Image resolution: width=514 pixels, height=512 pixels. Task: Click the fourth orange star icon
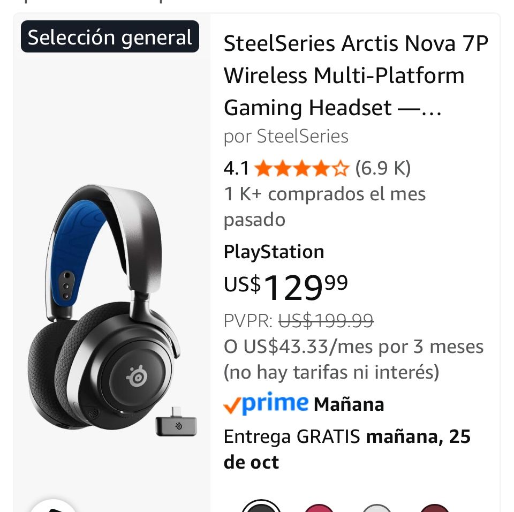(x=322, y=168)
